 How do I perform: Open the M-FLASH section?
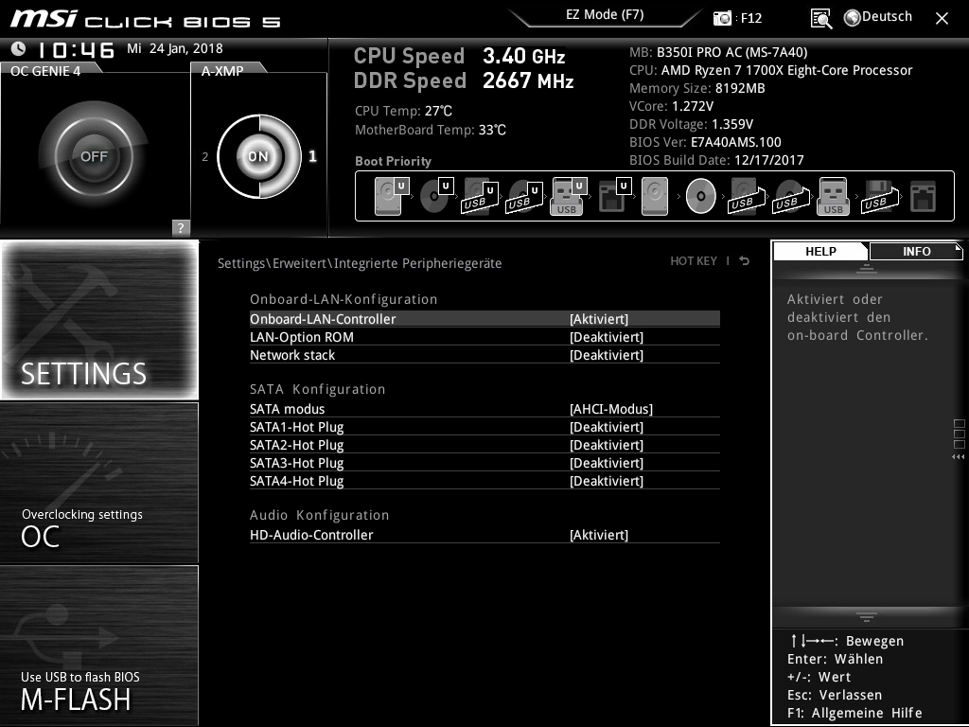coord(99,645)
